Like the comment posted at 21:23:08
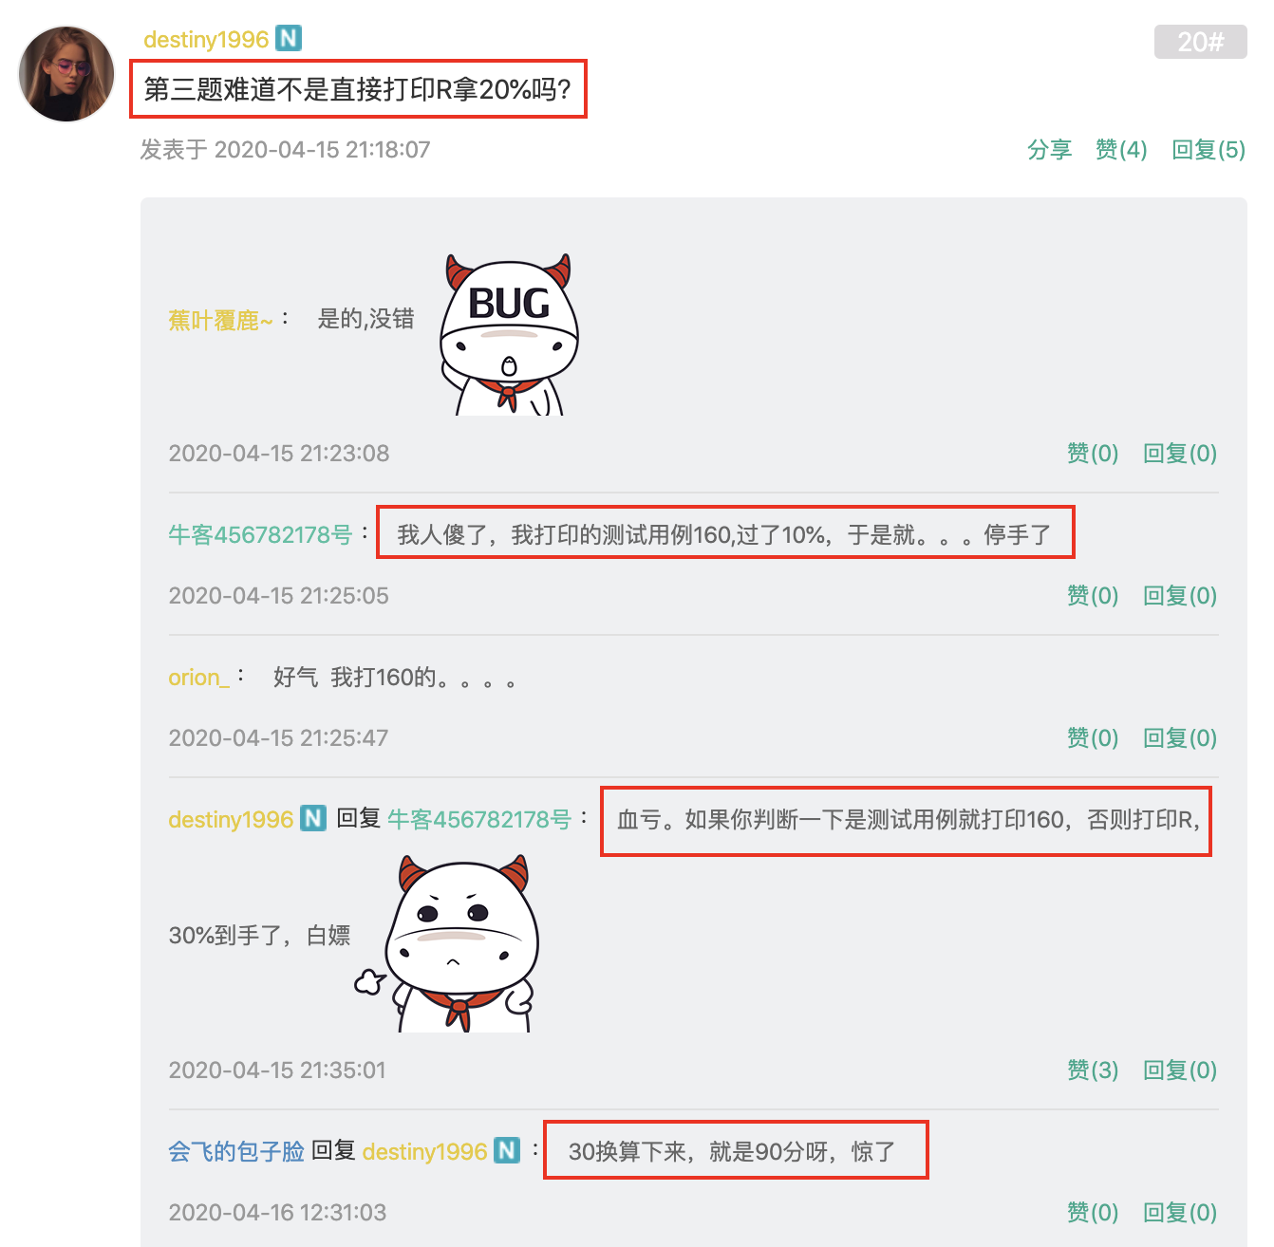The image size is (1274, 1247). (1093, 454)
